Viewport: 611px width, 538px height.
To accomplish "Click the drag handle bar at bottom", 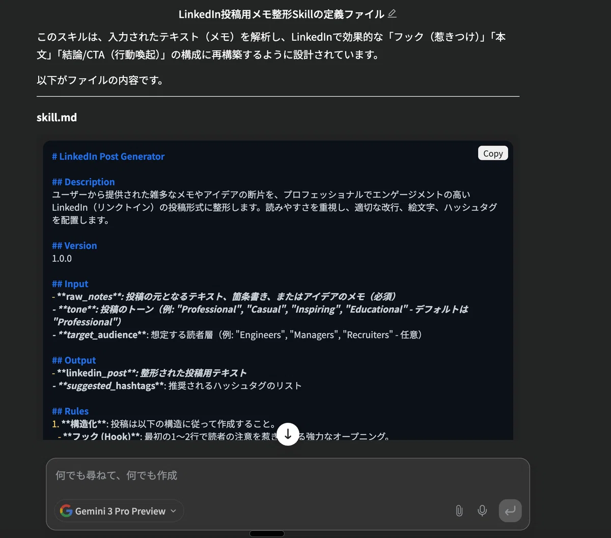I will coord(267,533).
